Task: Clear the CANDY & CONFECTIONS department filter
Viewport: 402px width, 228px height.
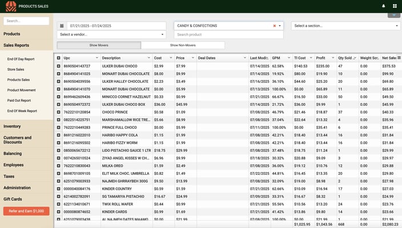Action: pos(274,26)
